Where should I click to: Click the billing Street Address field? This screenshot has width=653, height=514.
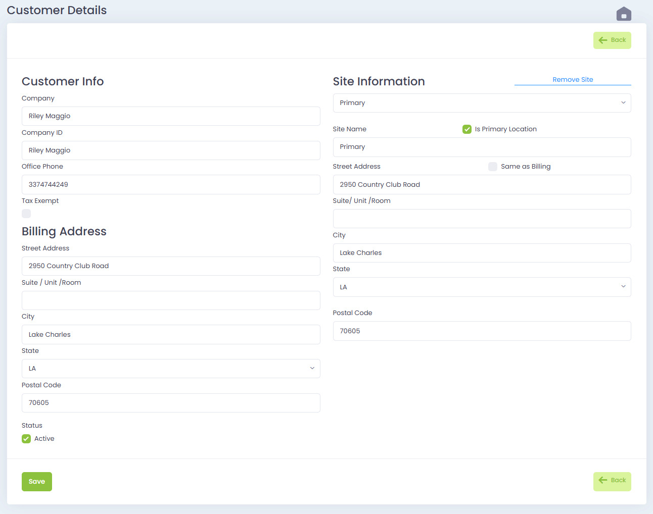pyautogui.click(x=171, y=266)
